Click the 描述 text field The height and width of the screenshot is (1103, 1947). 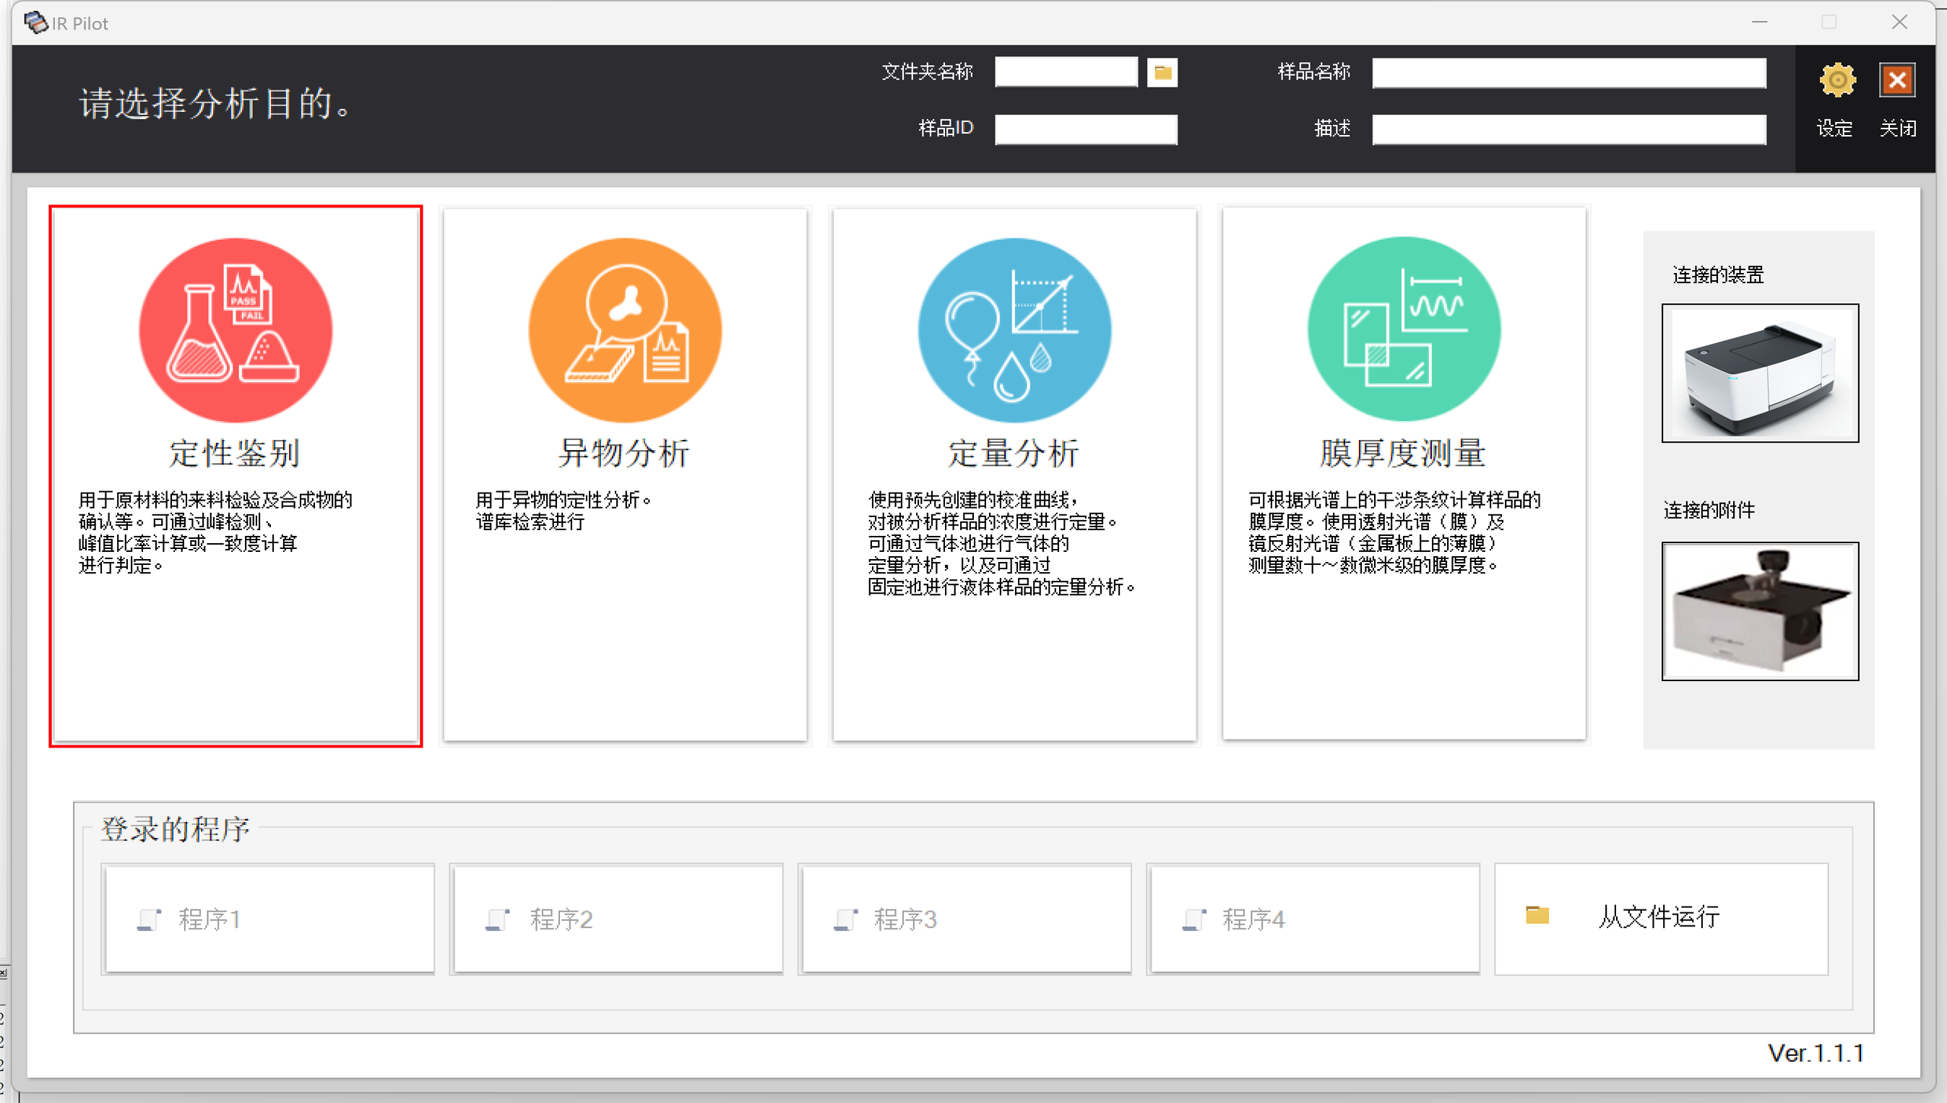(x=1569, y=129)
